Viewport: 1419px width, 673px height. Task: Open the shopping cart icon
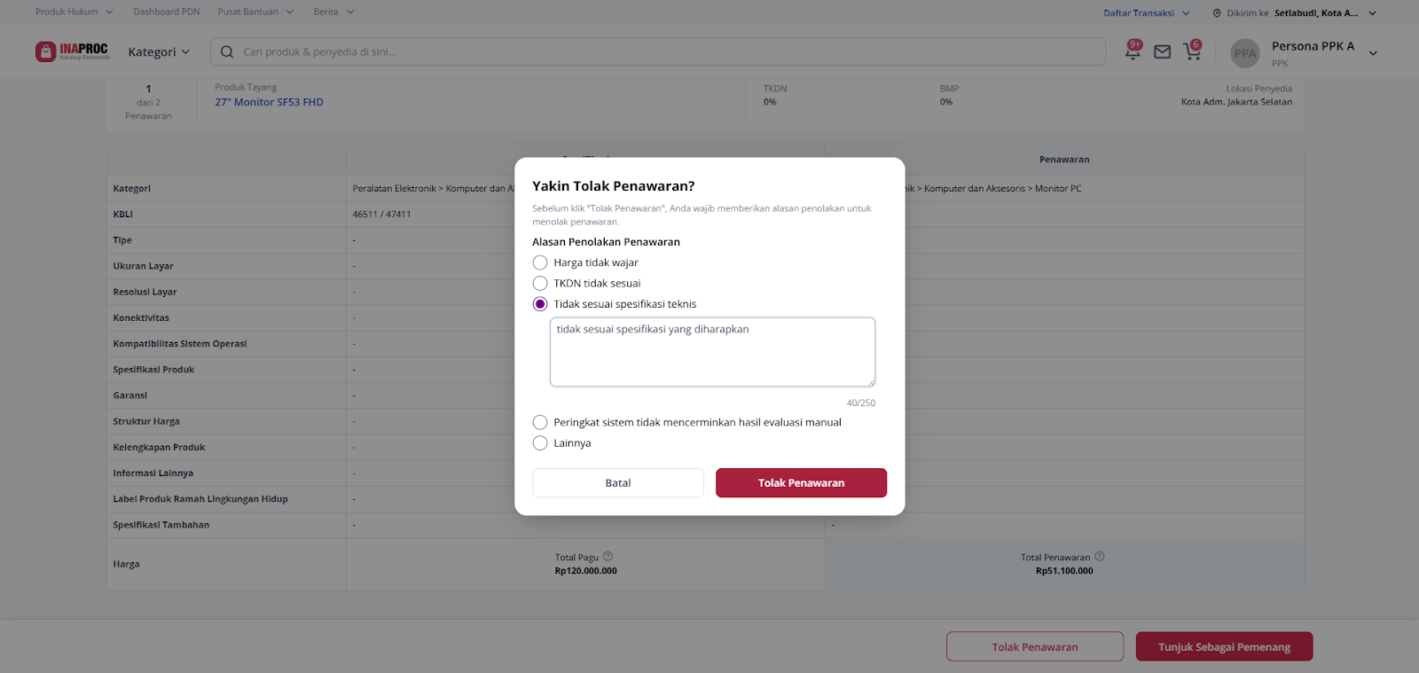[x=1192, y=51]
